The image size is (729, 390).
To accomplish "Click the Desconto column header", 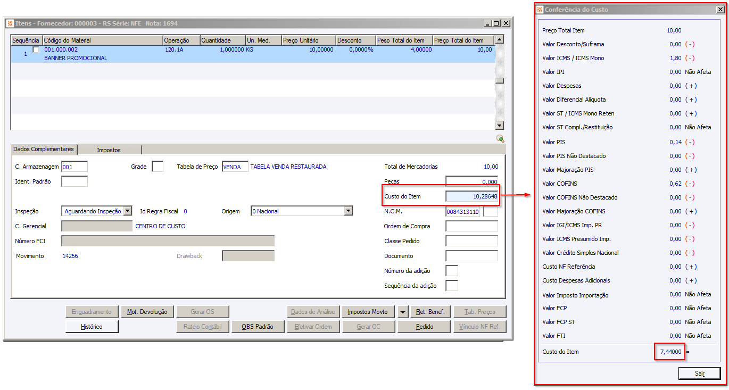I will 356,40.
